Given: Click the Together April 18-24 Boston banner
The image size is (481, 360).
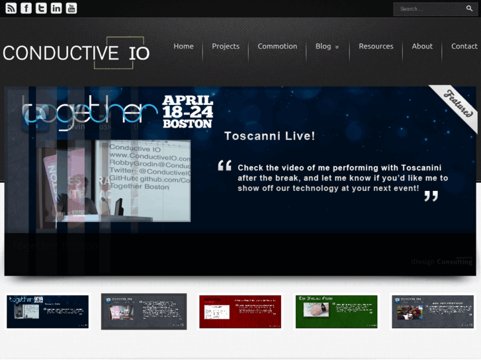Looking at the screenshot, I should (x=118, y=113).
